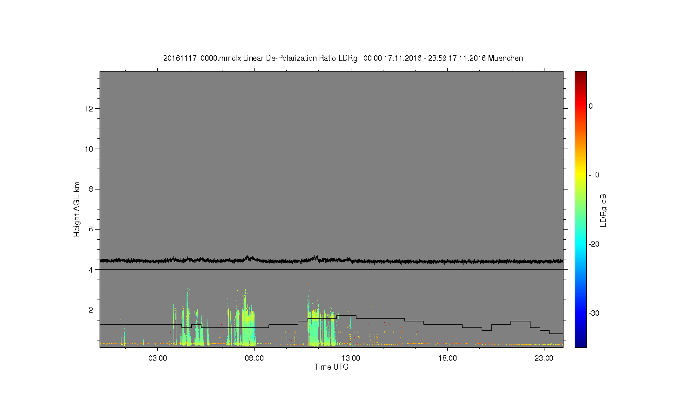The width and height of the screenshot is (698, 418).
Task: Click the dark blue bottom of colorbar
Action: [581, 344]
